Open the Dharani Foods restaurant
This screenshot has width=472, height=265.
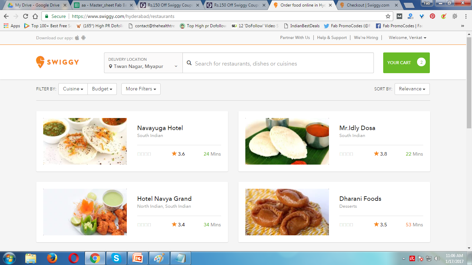pyautogui.click(x=360, y=199)
